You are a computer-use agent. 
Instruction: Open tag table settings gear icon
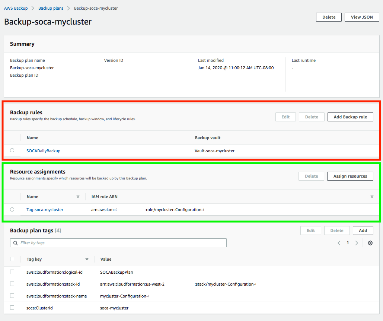(370, 243)
